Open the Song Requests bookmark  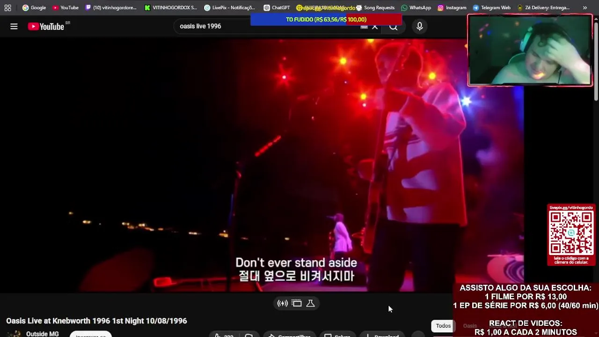coord(375,7)
